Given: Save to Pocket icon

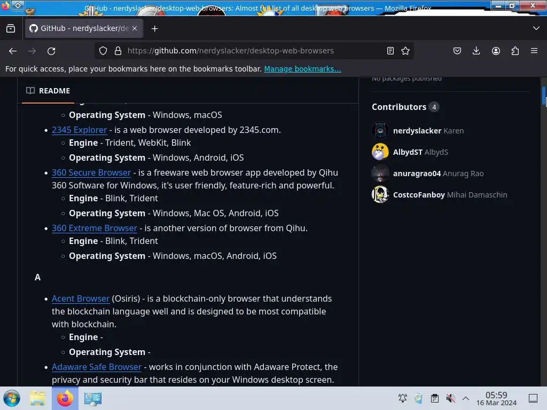Looking at the screenshot, I should click(x=457, y=51).
